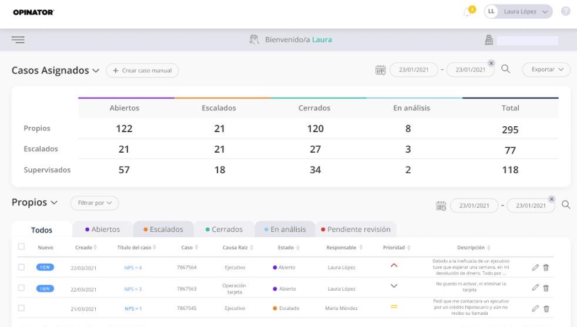Screen dimensions: 577x327
Task: Open the NPS = 1 case link
Action: [x=133, y=309]
